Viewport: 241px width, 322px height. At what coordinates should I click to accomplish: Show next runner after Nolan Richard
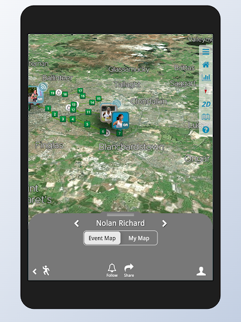164,223
